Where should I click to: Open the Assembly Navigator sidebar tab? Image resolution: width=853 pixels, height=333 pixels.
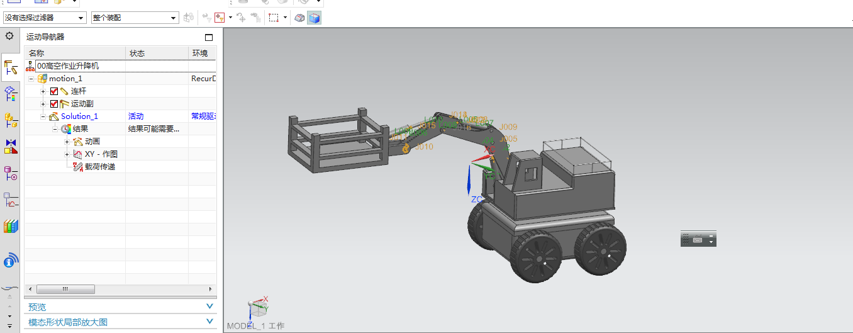[11, 120]
